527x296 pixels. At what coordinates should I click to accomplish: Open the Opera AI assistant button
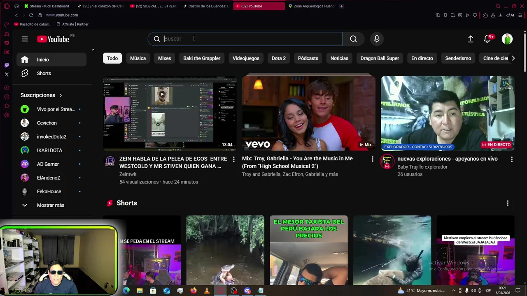click(x=511, y=15)
